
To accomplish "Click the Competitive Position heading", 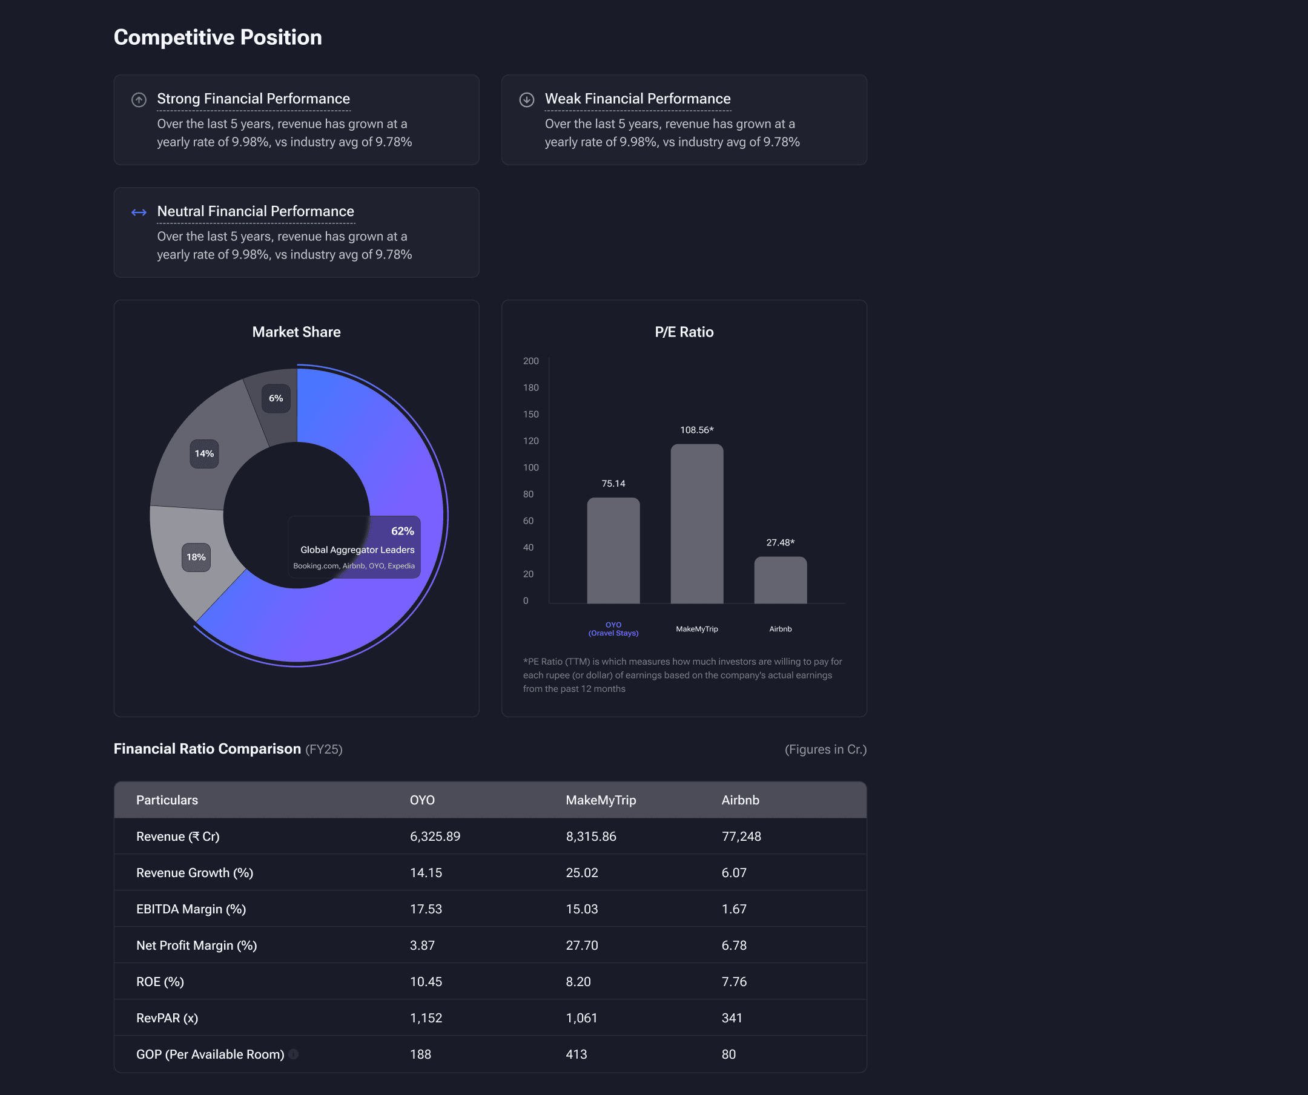I will (218, 38).
